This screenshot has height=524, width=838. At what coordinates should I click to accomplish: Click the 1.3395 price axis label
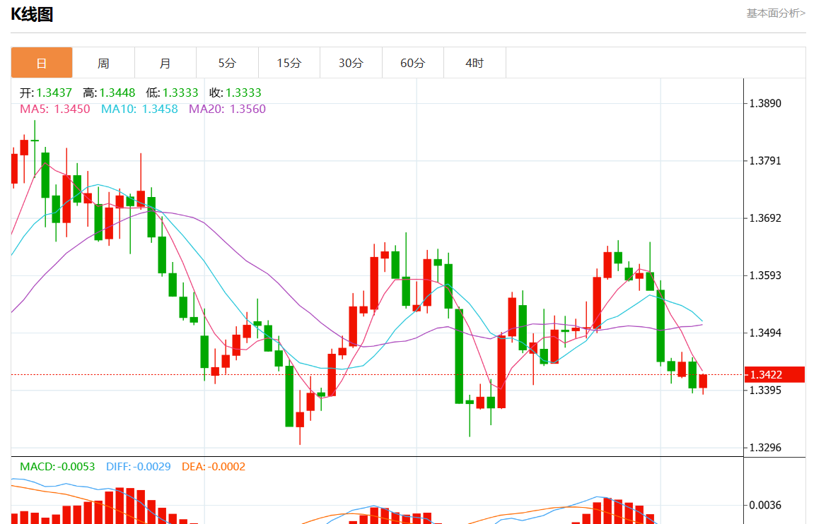tap(765, 390)
